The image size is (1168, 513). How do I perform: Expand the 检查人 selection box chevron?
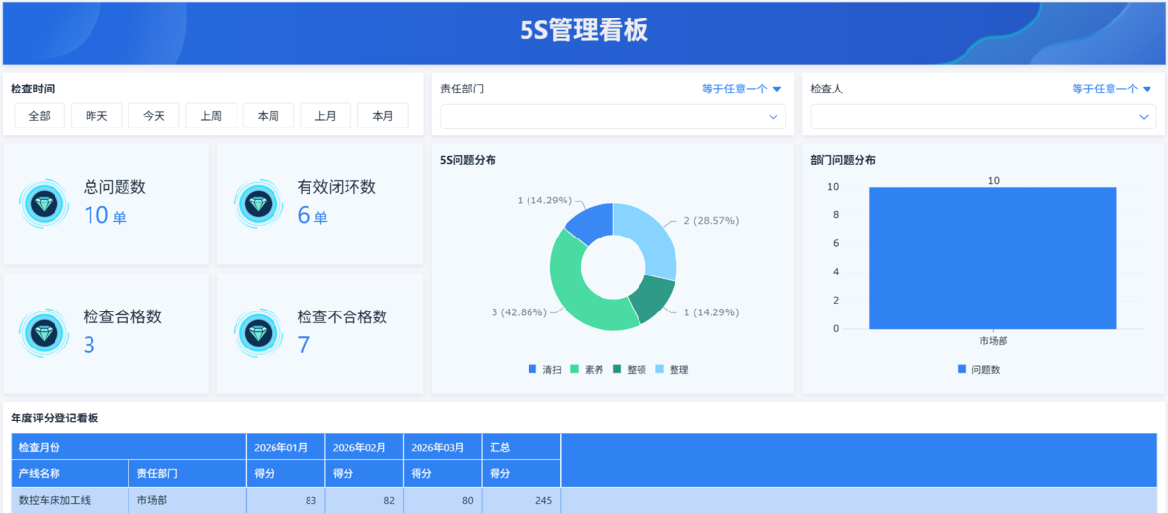coord(1144,117)
